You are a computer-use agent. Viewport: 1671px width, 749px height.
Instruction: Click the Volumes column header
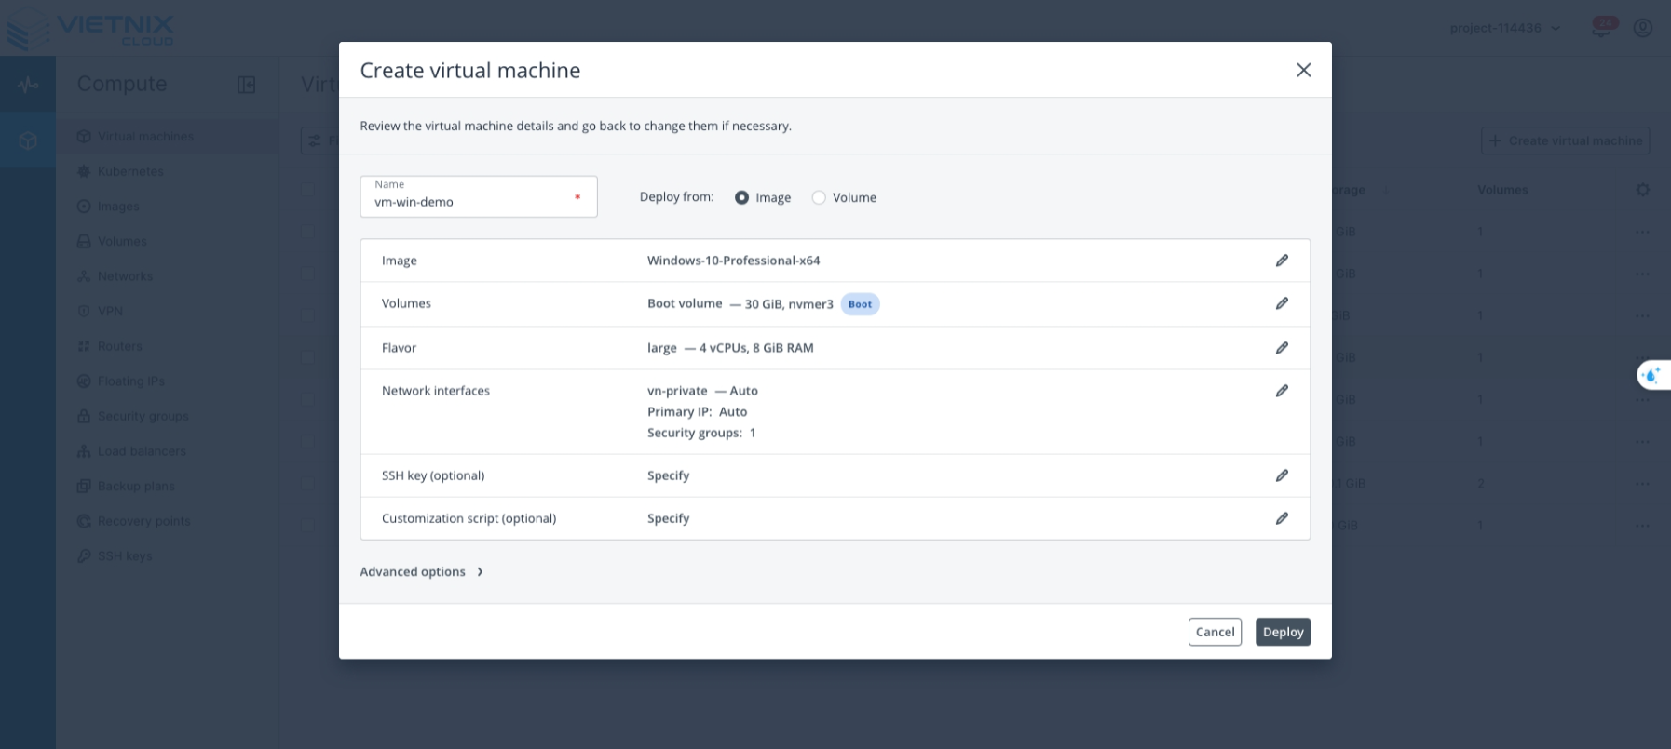1502,190
